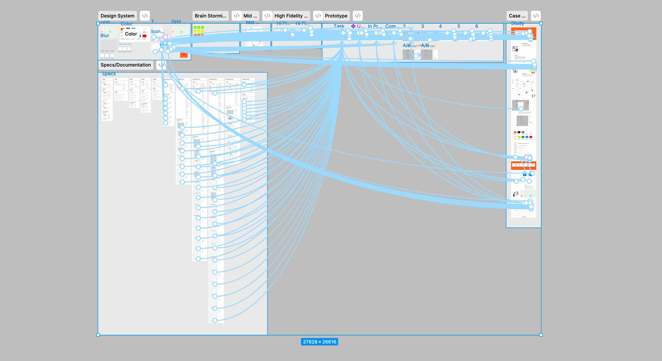Viewport: 662px width, 361px height.
Task: Click the Prototype section header
Action: click(x=336, y=15)
